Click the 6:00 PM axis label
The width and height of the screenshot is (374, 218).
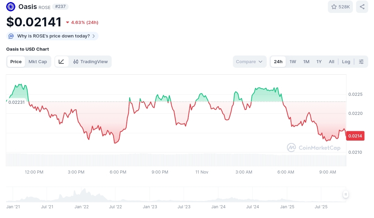coord(118,172)
